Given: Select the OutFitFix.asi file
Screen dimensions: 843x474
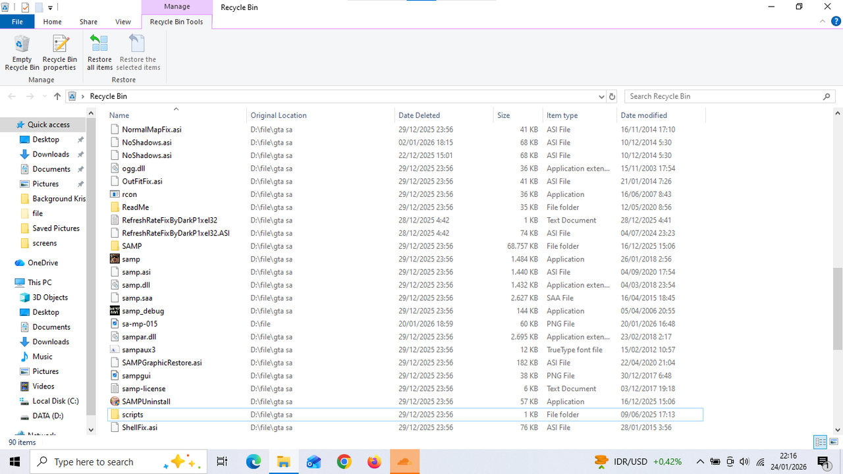Looking at the screenshot, I should tap(142, 182).
